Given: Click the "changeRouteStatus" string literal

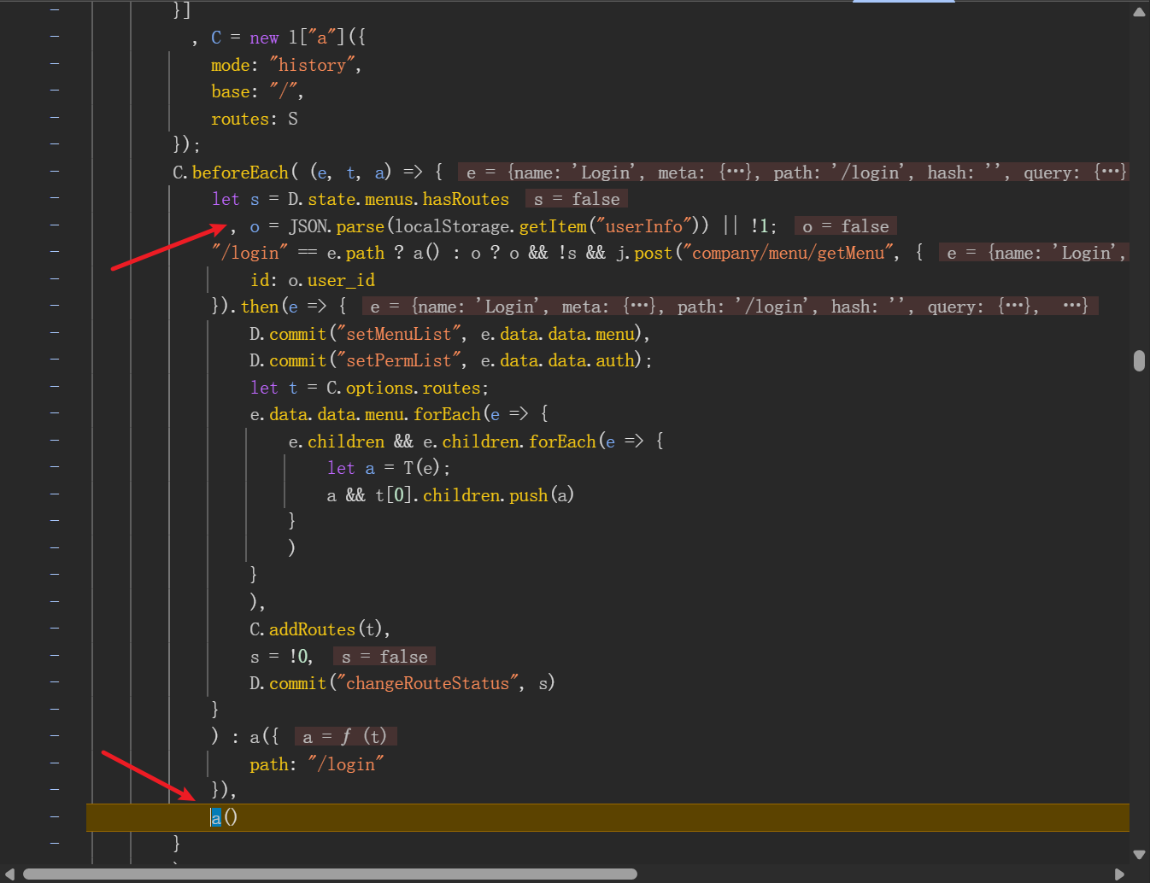Looking at the screenshot, I should pyautogui.click(x=427, y=683).
